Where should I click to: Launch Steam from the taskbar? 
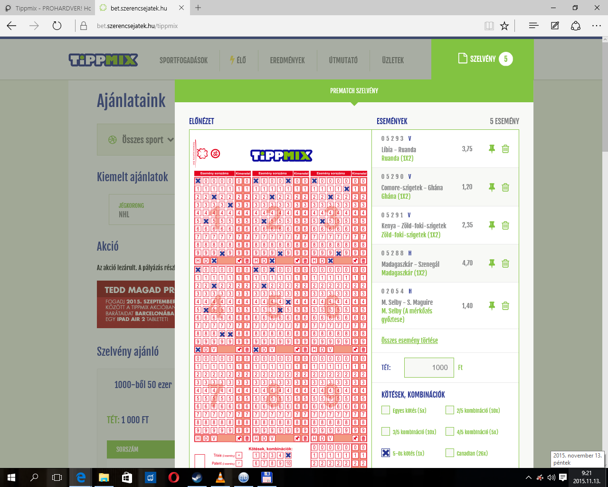[197, 477]
